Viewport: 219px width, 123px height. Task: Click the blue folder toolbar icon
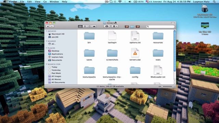132,27
